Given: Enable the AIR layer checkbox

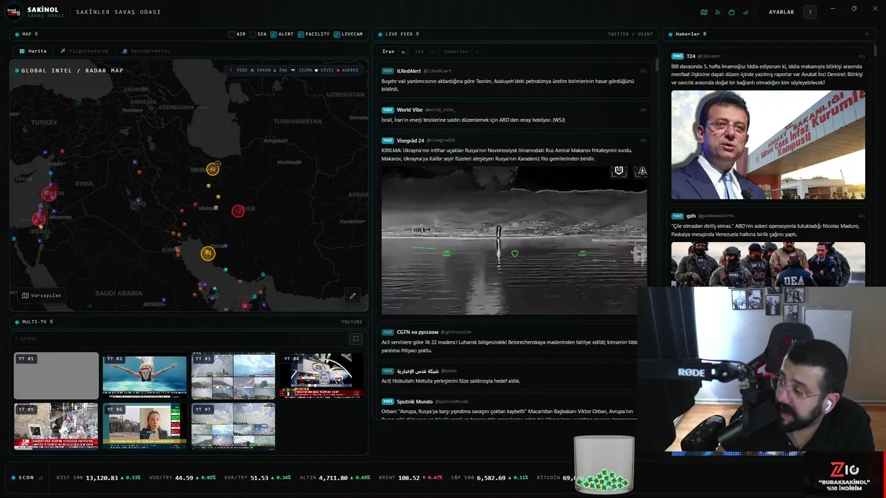Looking at the screenshot, I should coord(232,34).
